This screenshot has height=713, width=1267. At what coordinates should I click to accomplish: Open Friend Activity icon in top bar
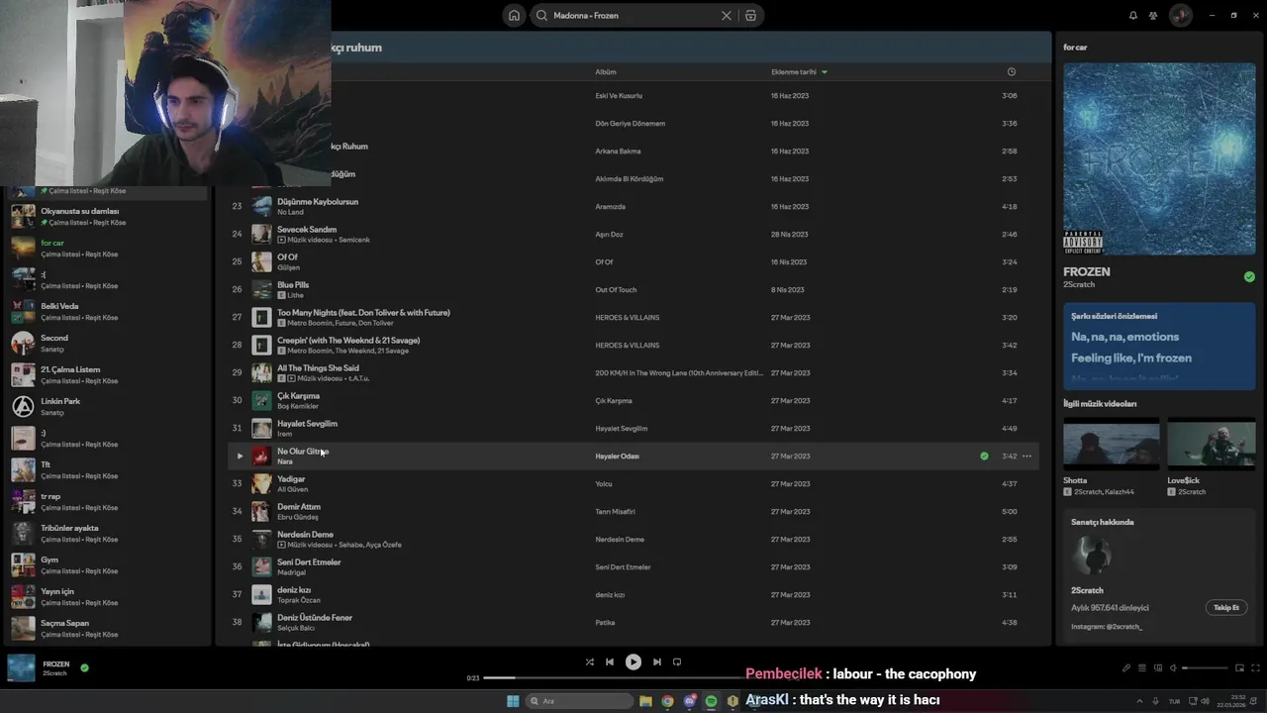[x=1153, y=16]
